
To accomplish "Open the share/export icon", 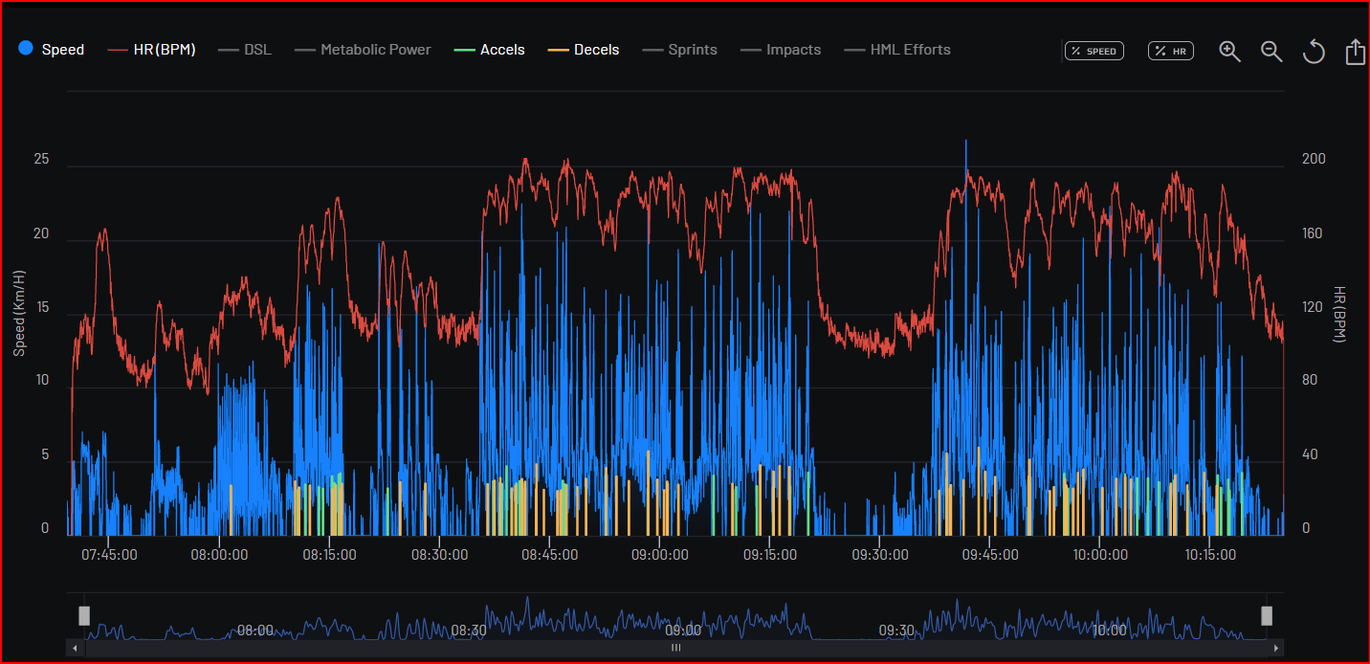I will tap(1355, 52).
